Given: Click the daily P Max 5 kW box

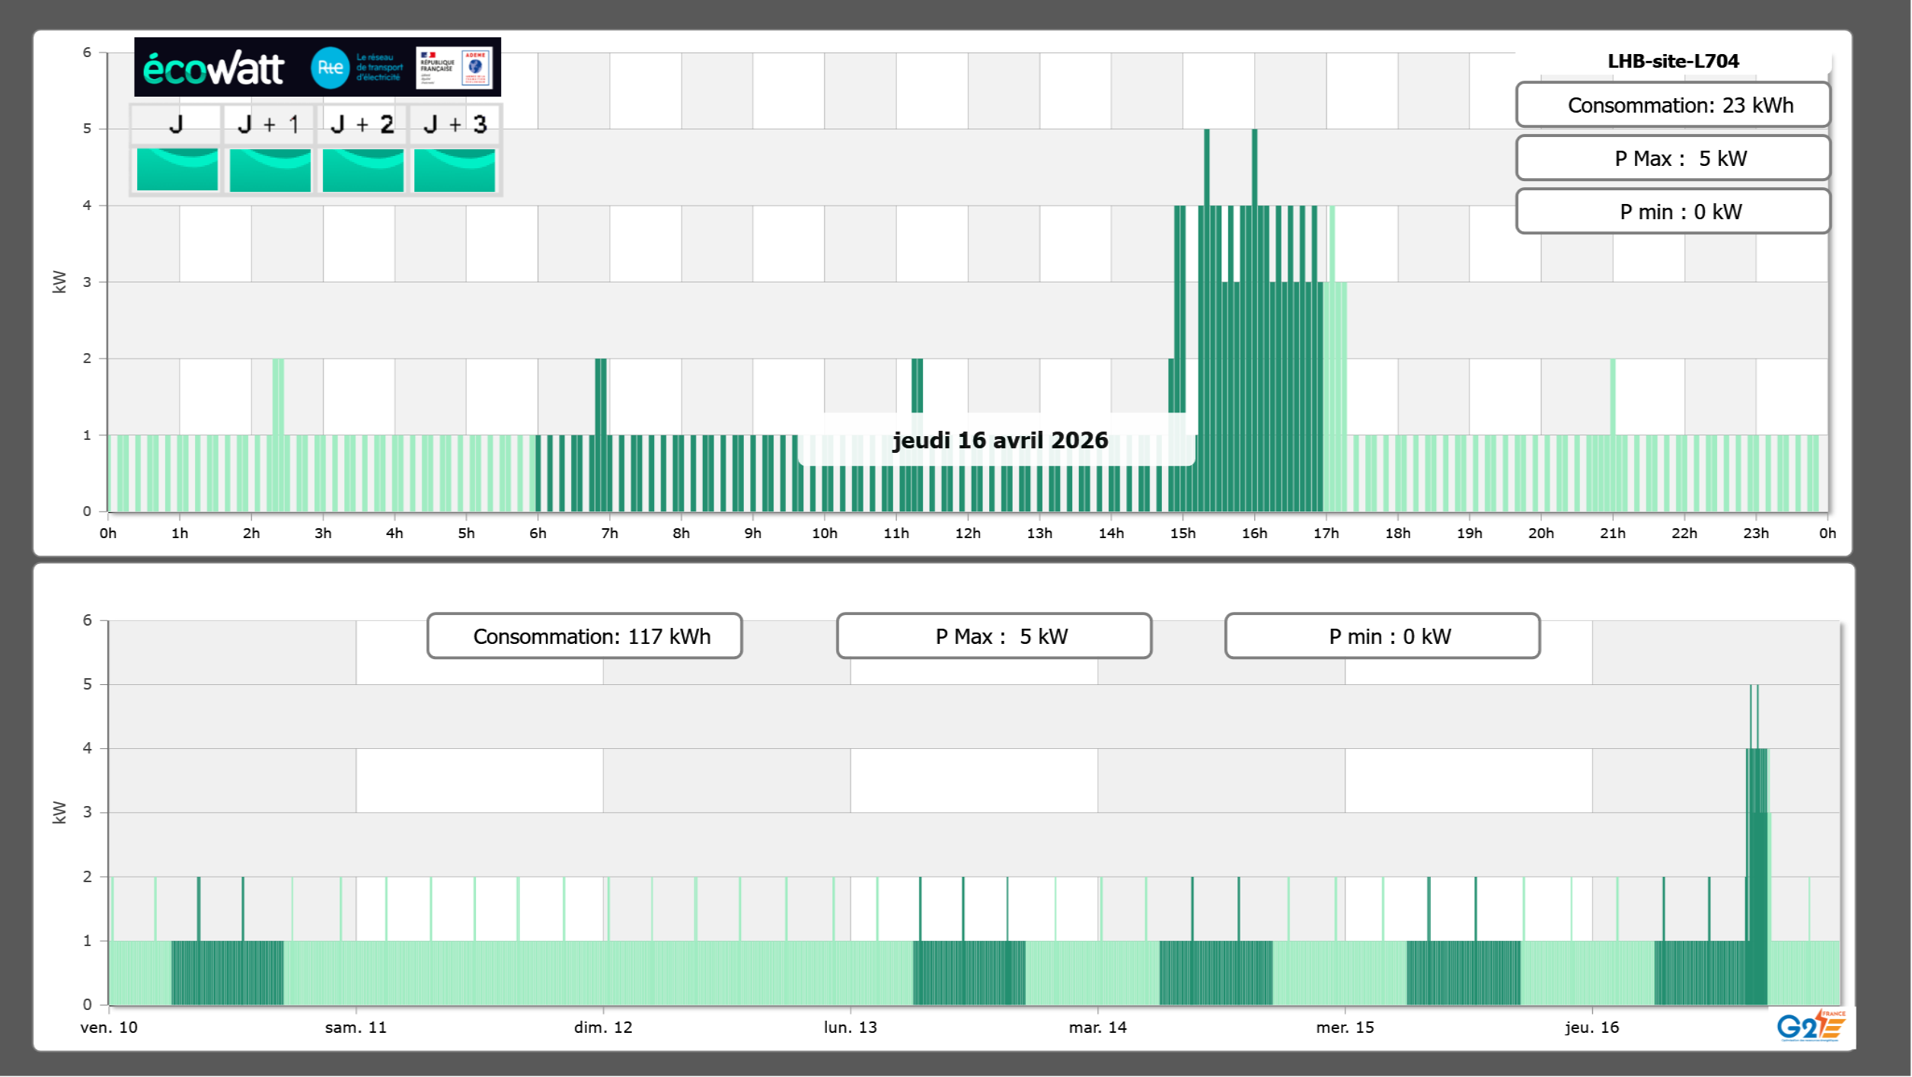Looking at the screenshot, I should 1672,158.
